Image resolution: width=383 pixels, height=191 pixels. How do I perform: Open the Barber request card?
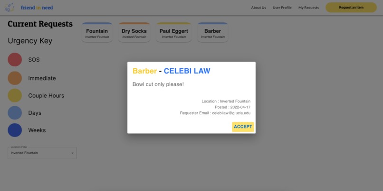[x=213, y=32]
